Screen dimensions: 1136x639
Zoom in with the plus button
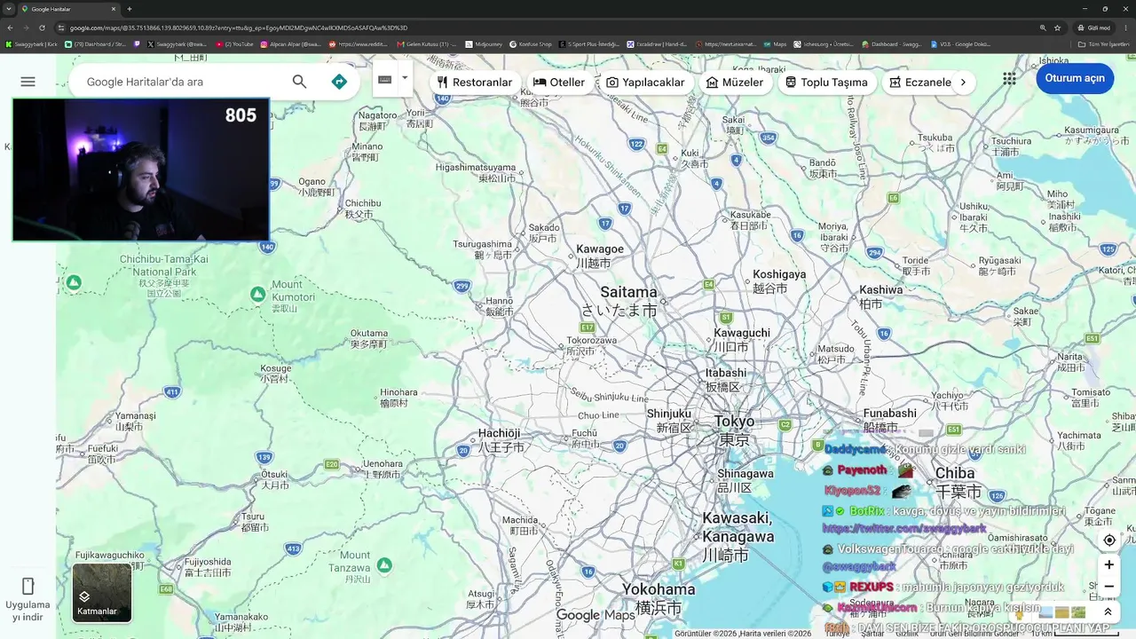coord(1109,564)
